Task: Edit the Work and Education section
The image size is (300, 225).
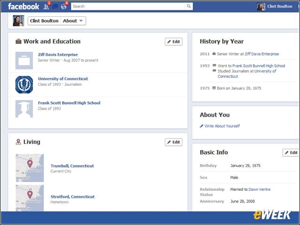Action: pyautogui.click(x=173, y=42)
